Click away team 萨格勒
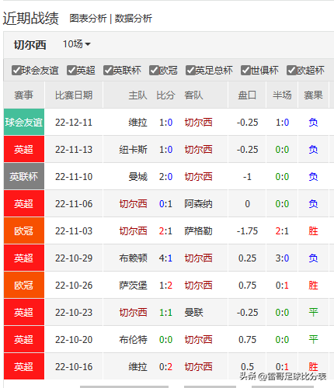This screenshot has height=388, width=334. click(198, 231)
